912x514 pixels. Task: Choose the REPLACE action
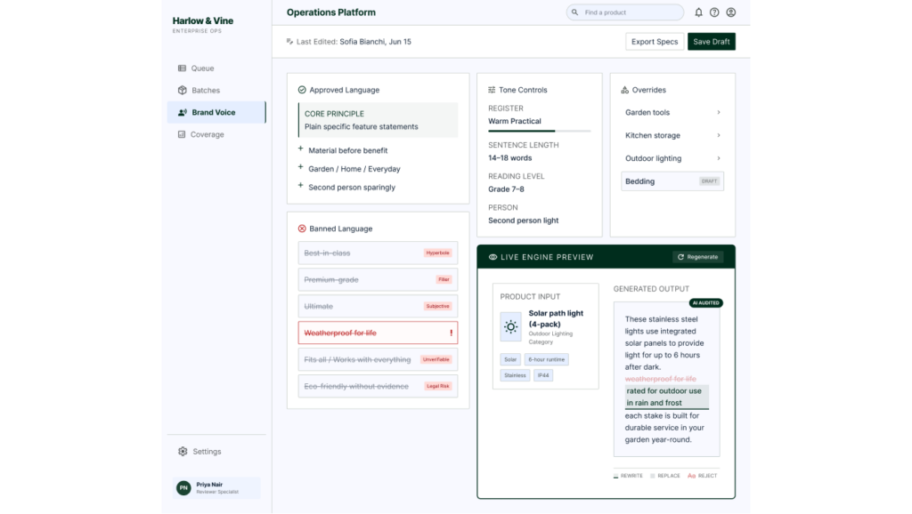click(x=664, y=476)
